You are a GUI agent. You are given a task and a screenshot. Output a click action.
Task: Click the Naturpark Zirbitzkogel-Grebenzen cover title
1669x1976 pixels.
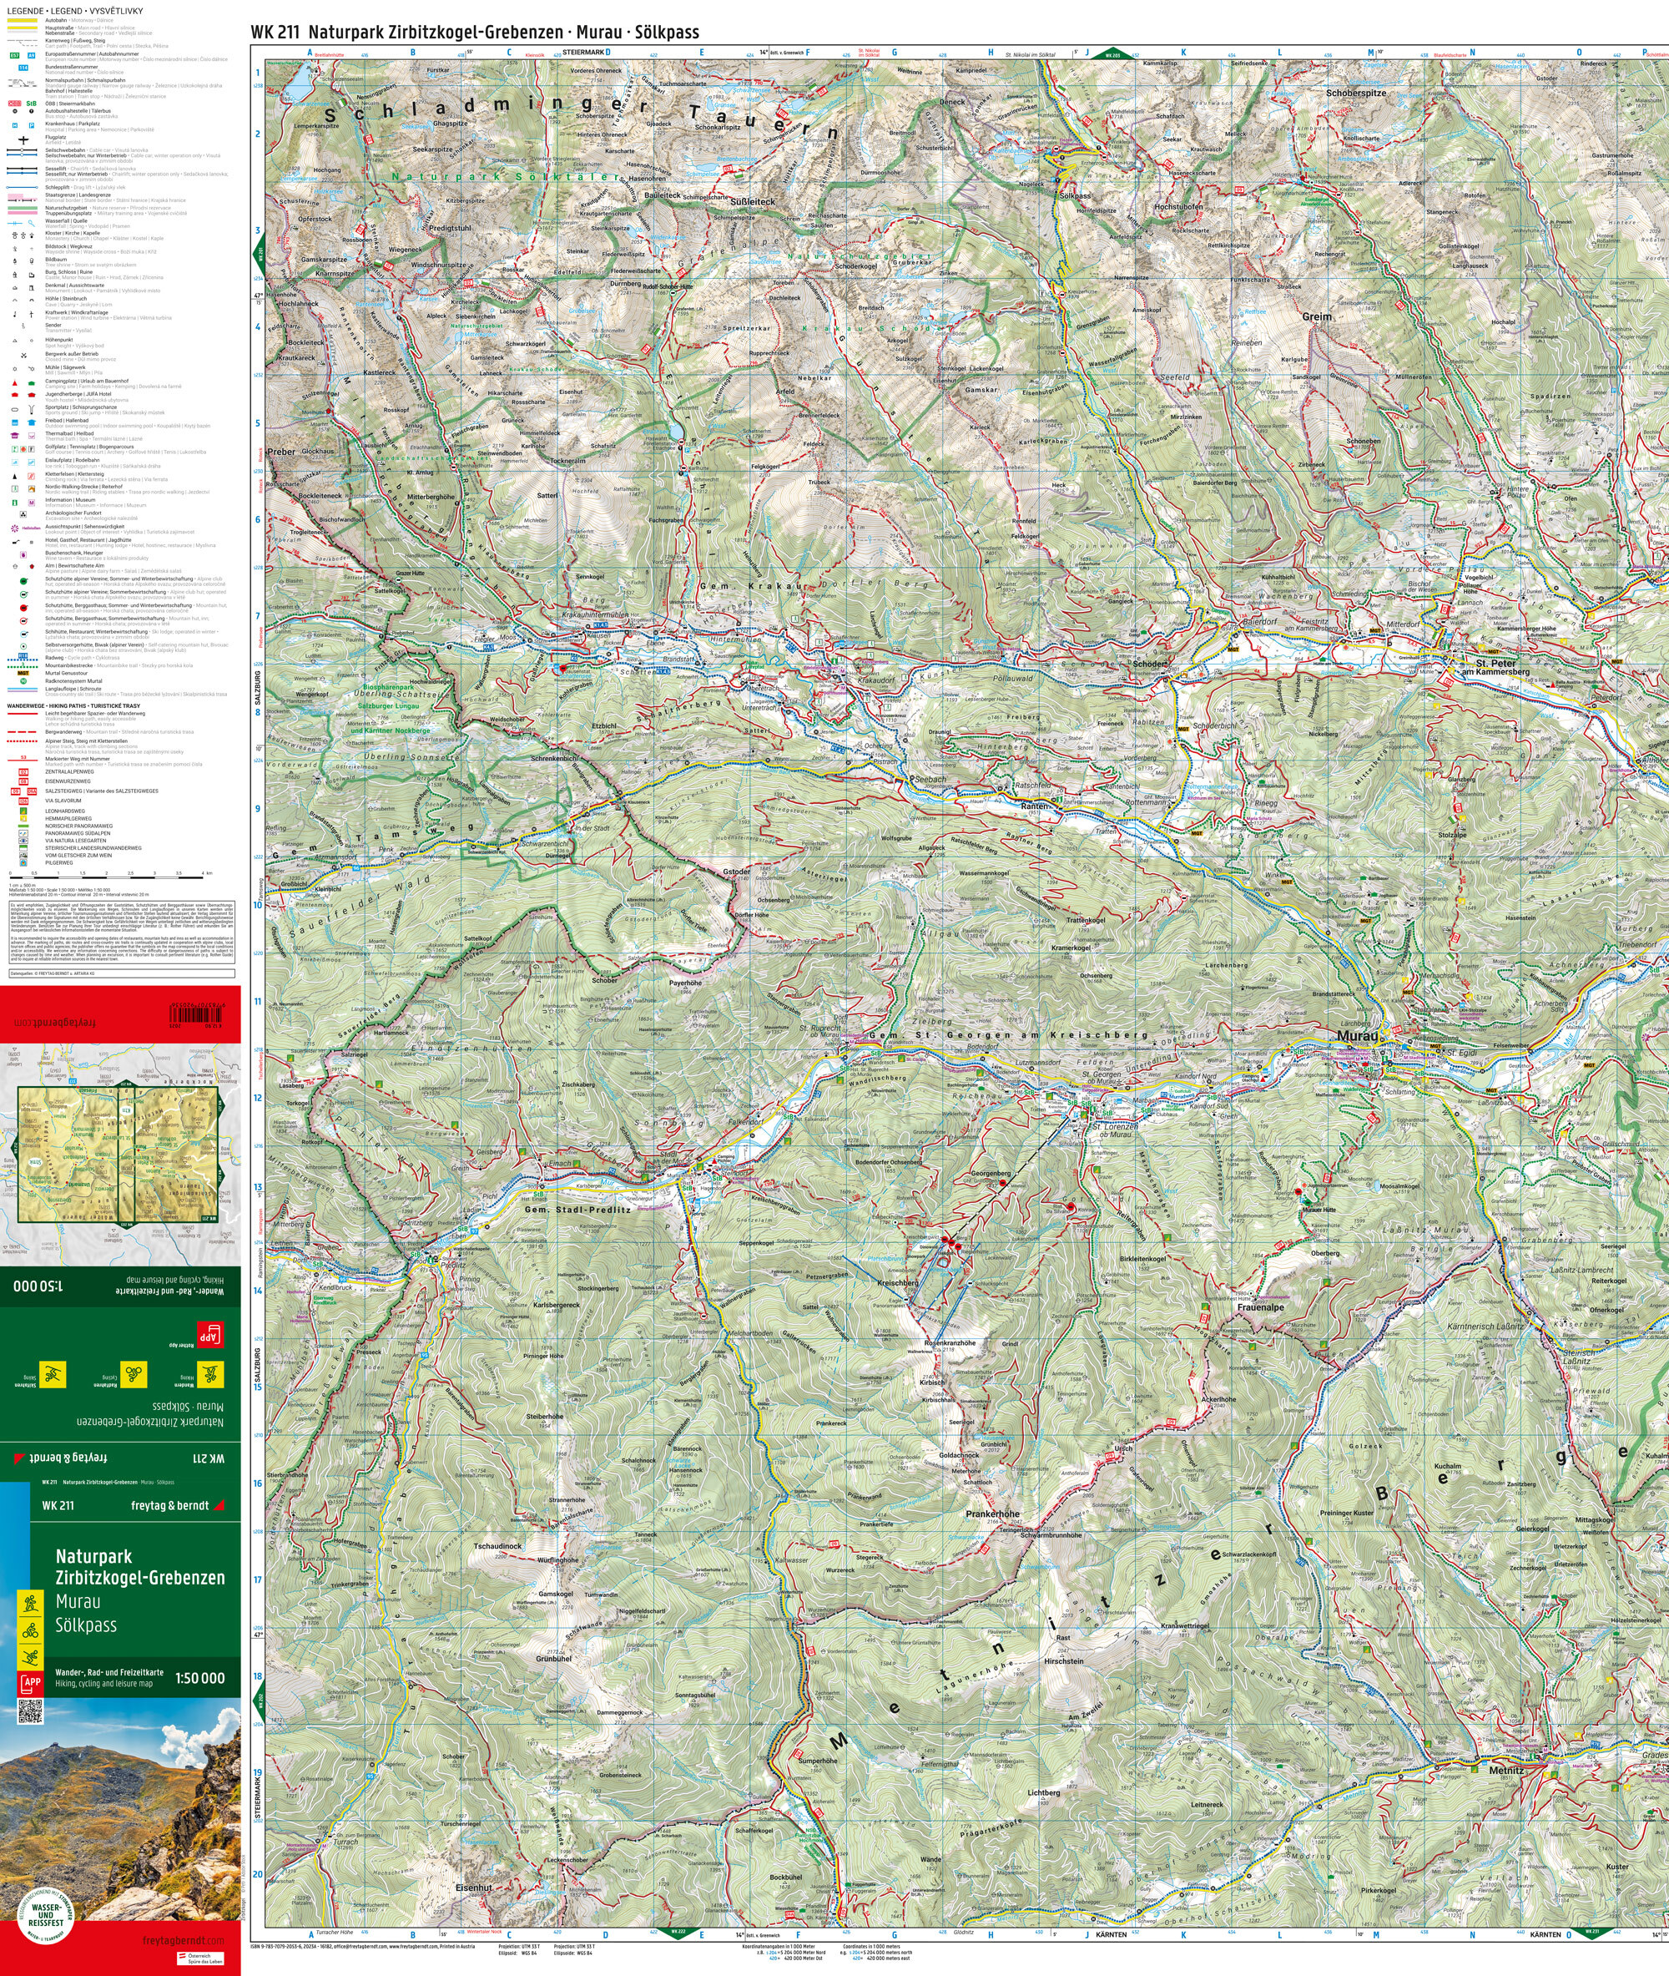(x=140, y=1566)
